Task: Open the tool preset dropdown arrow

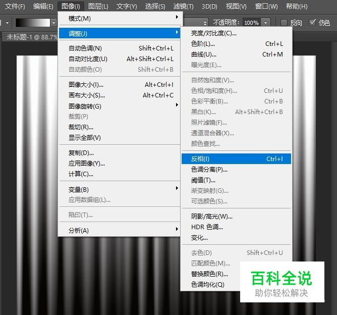Action: coord(7,23)
